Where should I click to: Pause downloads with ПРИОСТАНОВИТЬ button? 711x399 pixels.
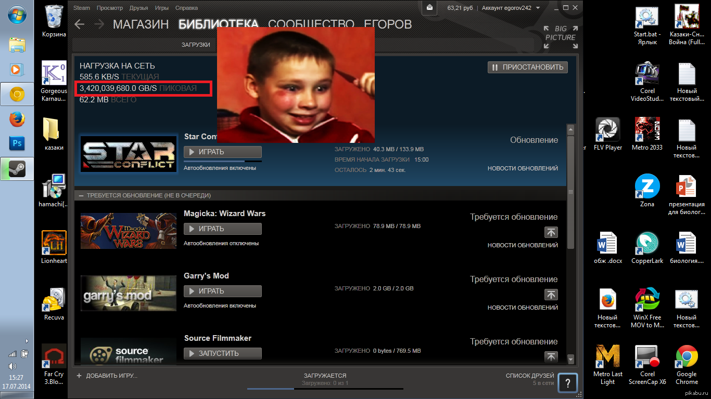(528, 67)
